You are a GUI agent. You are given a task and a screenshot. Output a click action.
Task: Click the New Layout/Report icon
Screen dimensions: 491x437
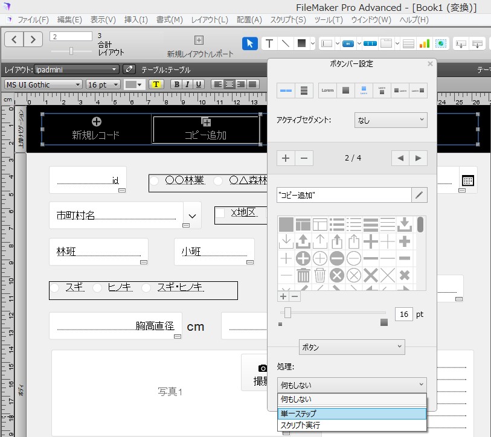[x=199, y=40]
